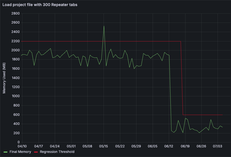Click the 07/03 x-axis date label
The height and width of the screenshot is (157, 231).
pyautogui.click(x=218, y=146)
